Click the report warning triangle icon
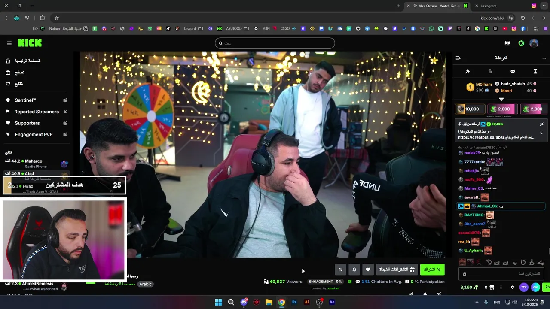This screenshot has width=550, height=309. (x=425, y=294)
